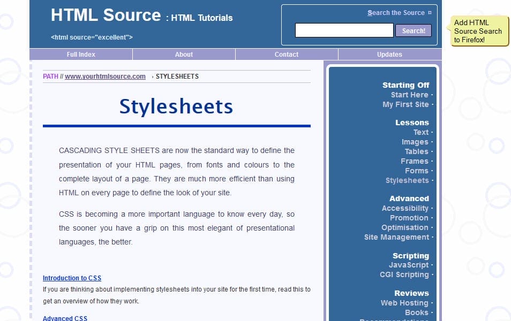Viewport: 511px width, 321px height.
Task: Click inside the search text box
Action: tap(343, 30)
